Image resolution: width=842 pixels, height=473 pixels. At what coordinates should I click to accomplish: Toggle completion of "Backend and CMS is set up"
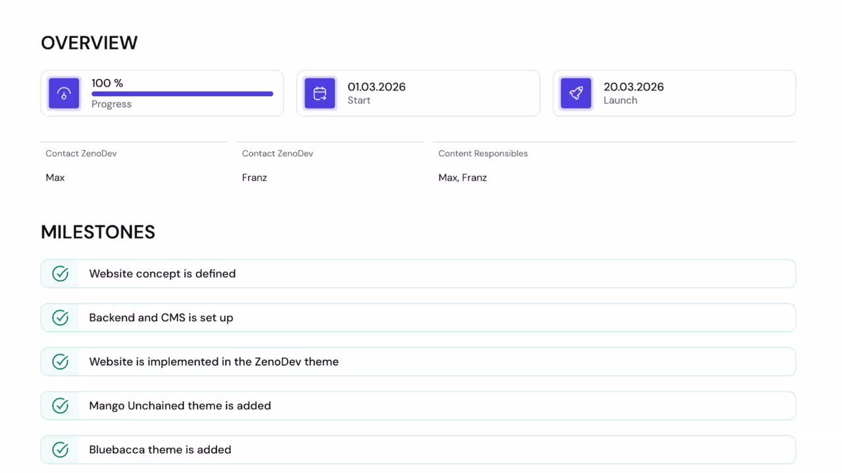point(60,317)
